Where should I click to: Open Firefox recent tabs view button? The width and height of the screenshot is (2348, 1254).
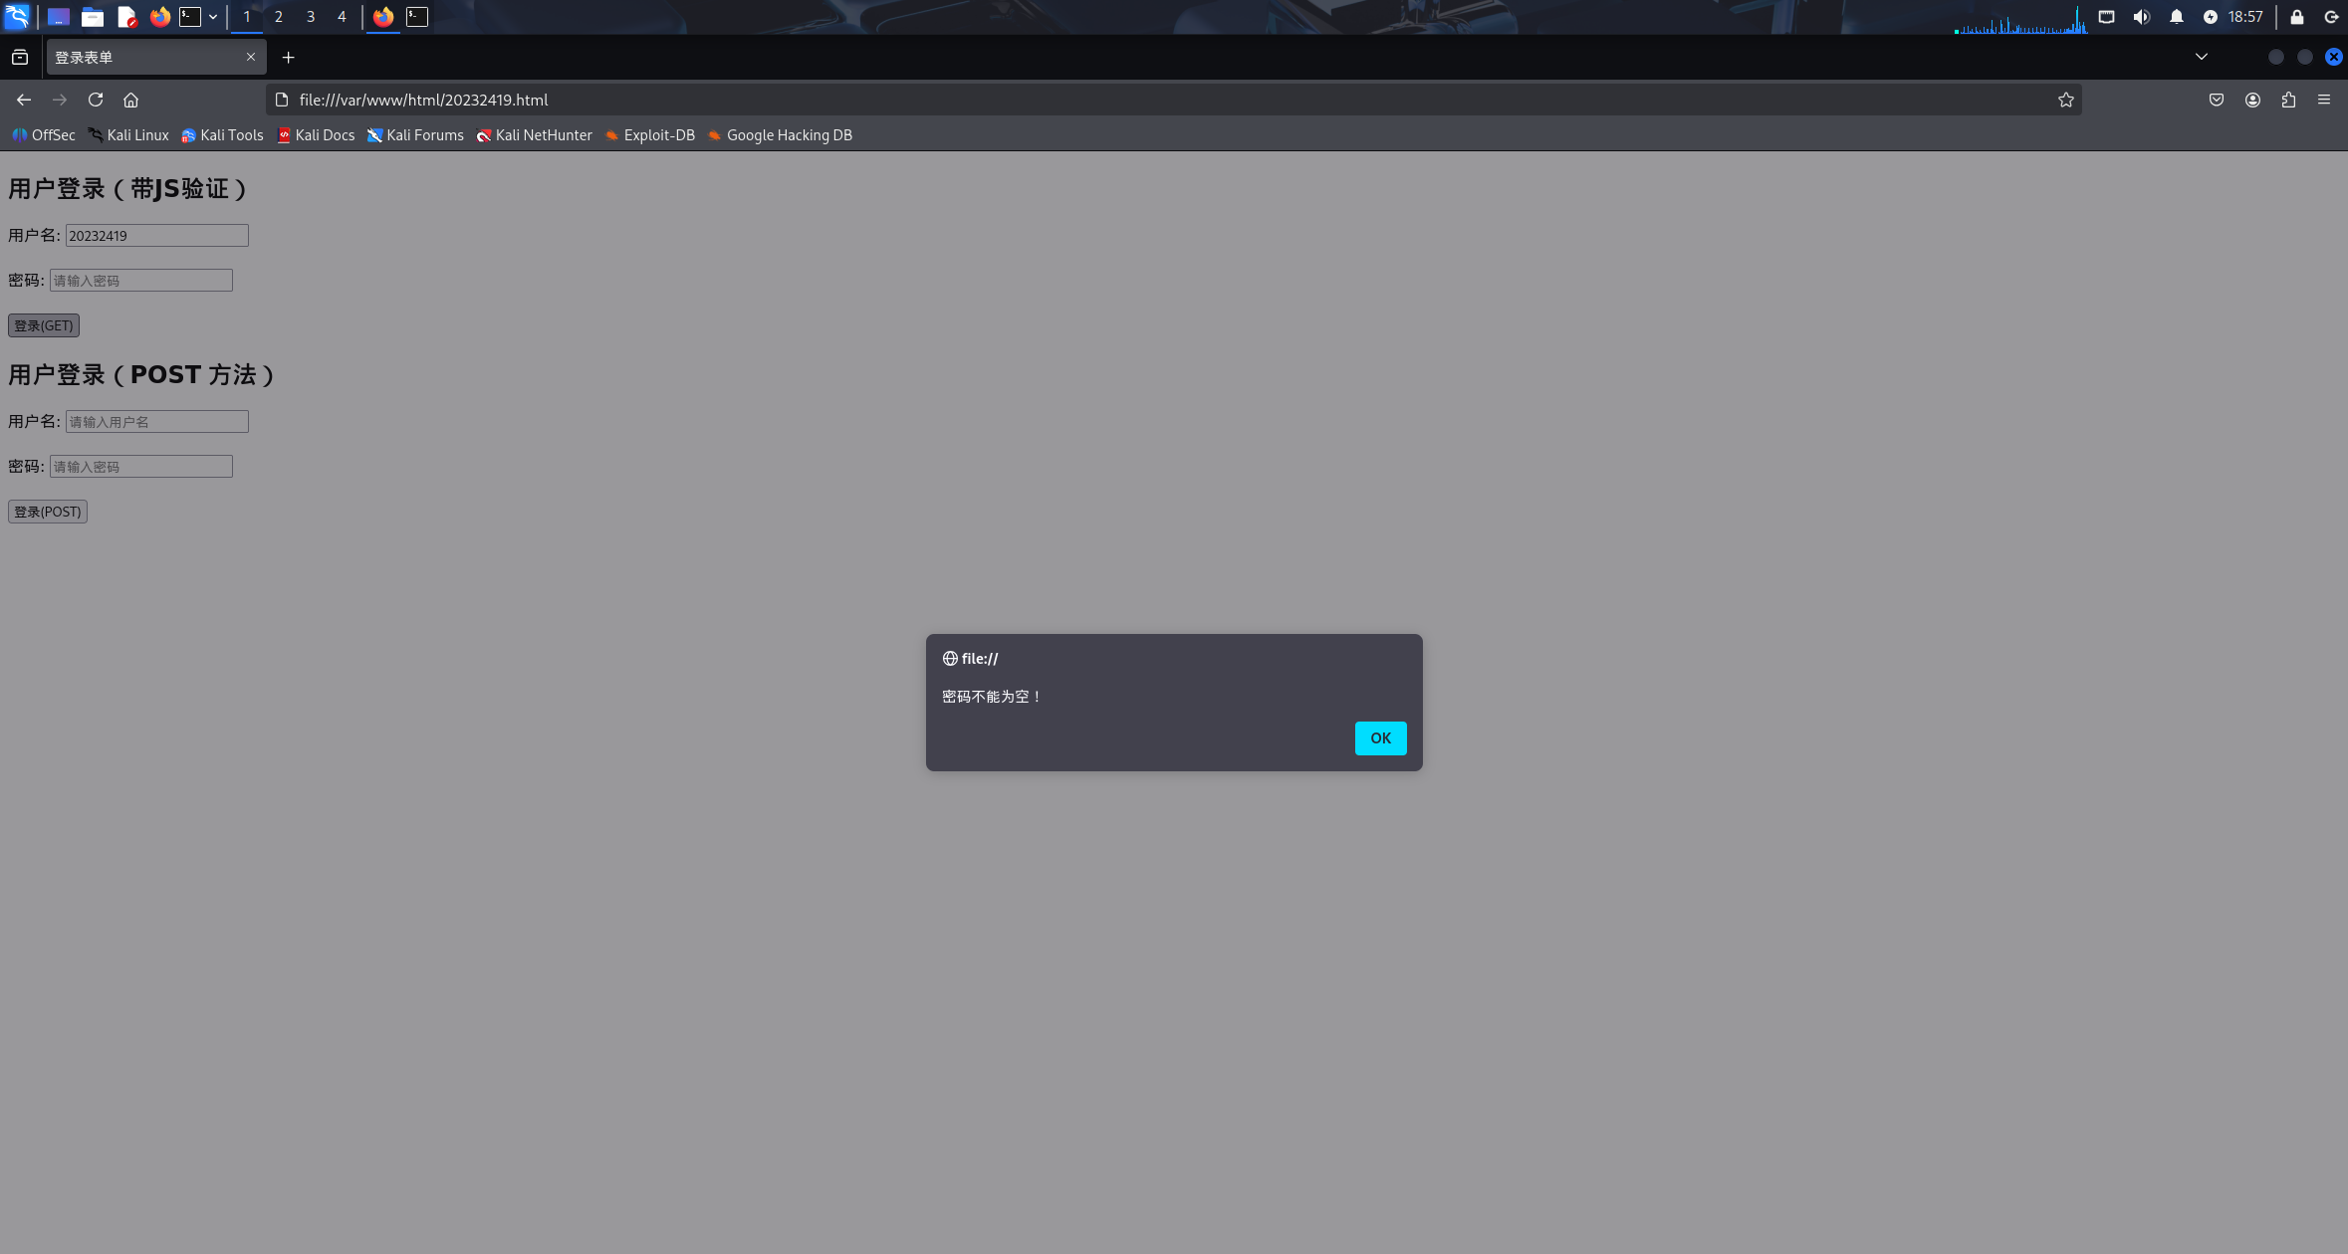tap(20, 58)
